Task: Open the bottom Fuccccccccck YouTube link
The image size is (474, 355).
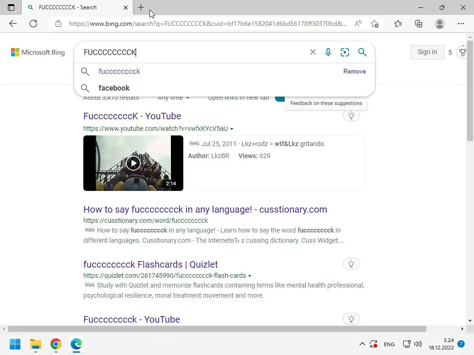Action: click(x=131, y=319)
